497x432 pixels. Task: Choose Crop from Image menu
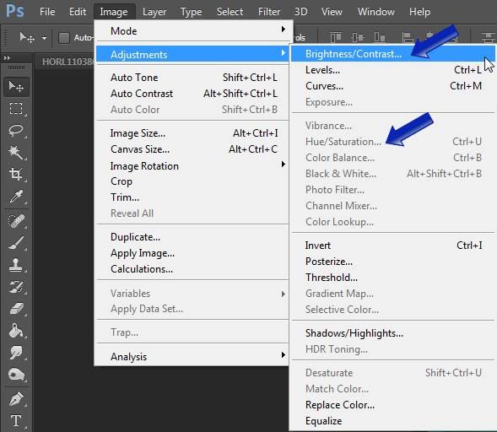[x=192, y=181]
